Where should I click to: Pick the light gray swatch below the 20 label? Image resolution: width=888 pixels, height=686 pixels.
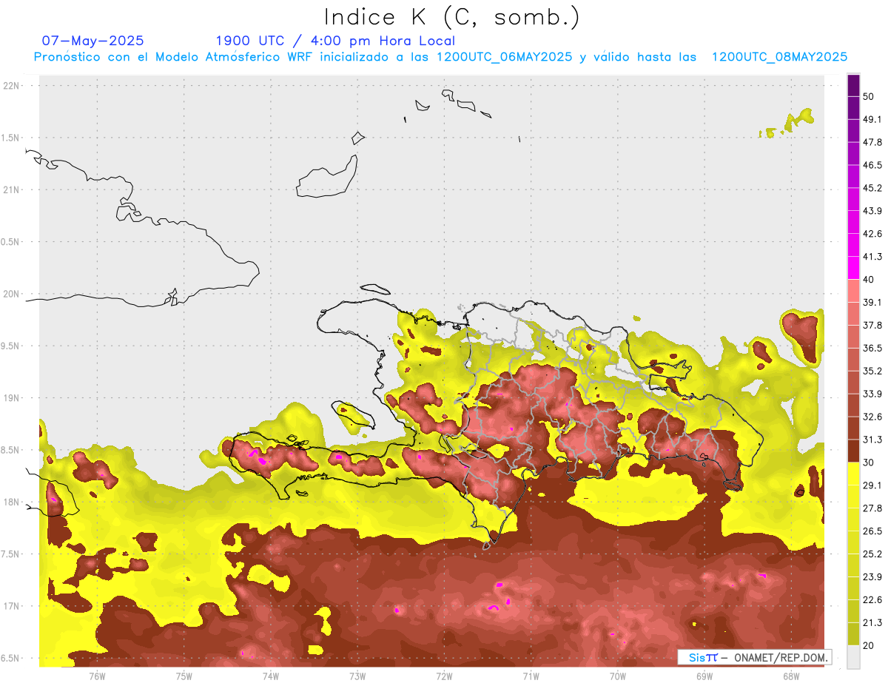[853, 656]
